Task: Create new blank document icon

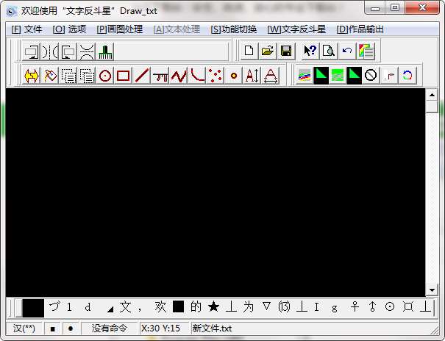Action: [x=249, y=51]
